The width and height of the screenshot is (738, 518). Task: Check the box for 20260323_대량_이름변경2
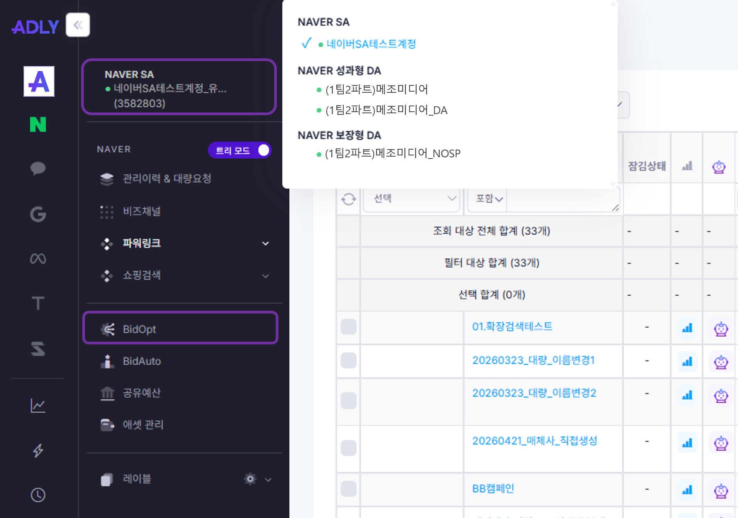(x=348, y=400)
